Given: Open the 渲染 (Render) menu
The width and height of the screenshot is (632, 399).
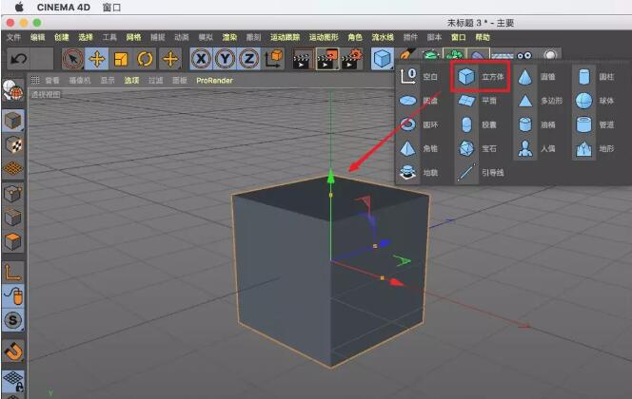Looking at the screenshot, I should (x=229, y=37).
